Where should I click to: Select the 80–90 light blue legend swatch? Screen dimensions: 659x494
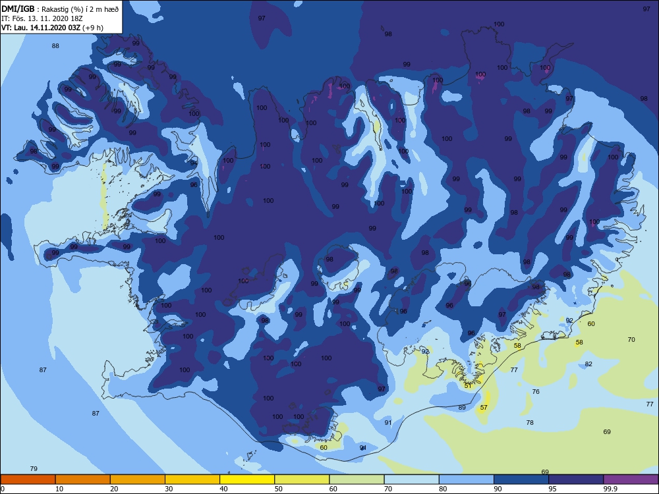(467, 480)
